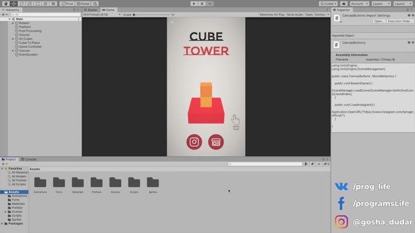Click the shop button in game view
Viewport: 415px width, 233px height.
216,142
